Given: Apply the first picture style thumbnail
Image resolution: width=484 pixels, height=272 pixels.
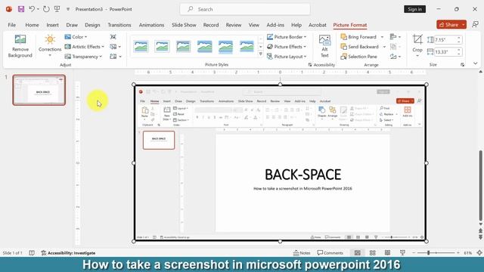Looking at the screenshot, I should (x=141, y=47).
